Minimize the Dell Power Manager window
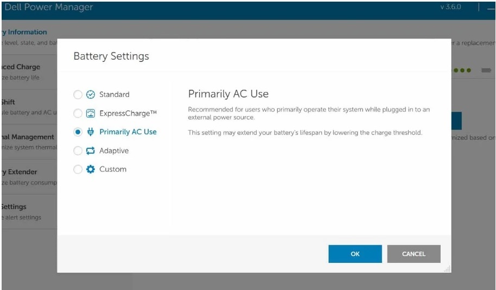The width and height of the screenshot is (496, 290). click(490, 8)
